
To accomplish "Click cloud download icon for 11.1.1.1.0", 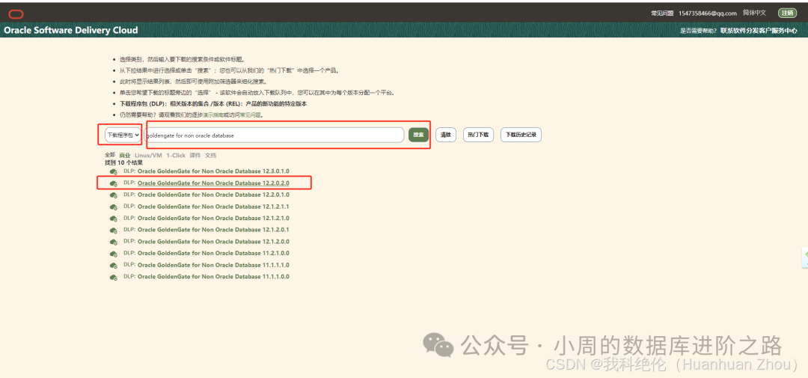I will pyautogui.click(x=114, y=265).
